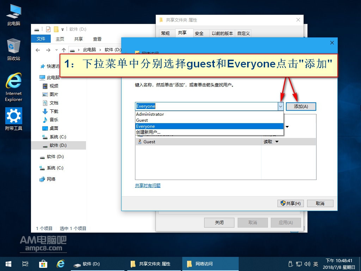Select 此电脑 in the navigation tree
361x271 pixels.
49,77
